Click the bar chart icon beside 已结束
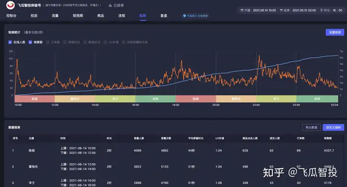 (110, 5)
